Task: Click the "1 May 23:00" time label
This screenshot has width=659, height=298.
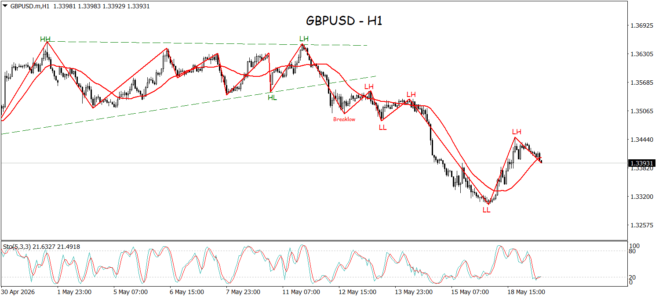Action: coord(74,291)
